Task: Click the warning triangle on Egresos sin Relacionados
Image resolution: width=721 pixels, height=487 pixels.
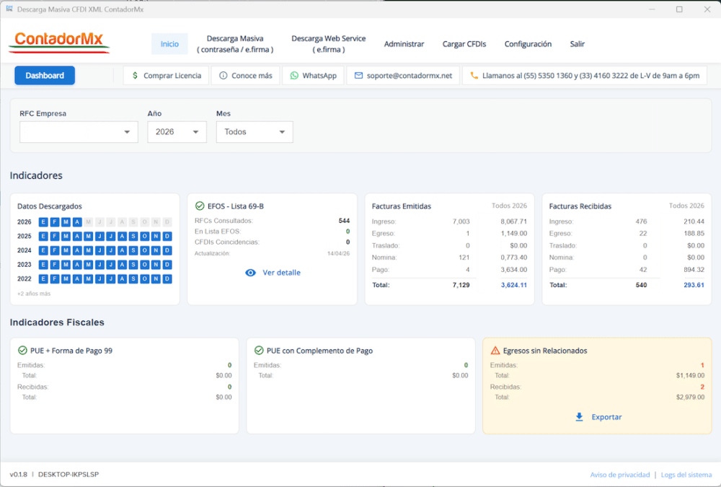Action: pos(495,351)
